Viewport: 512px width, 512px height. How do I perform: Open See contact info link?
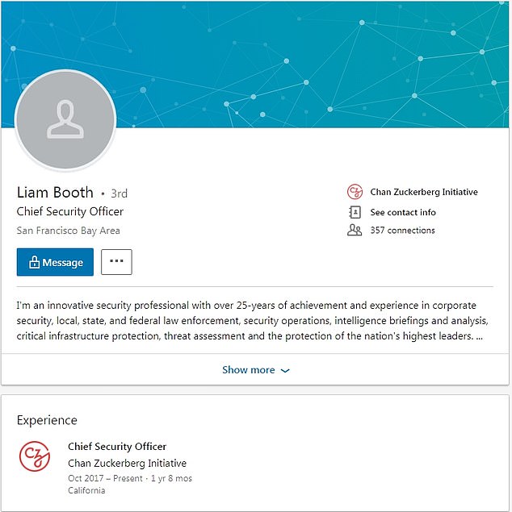pyautogui.click(x=403, y=212)
